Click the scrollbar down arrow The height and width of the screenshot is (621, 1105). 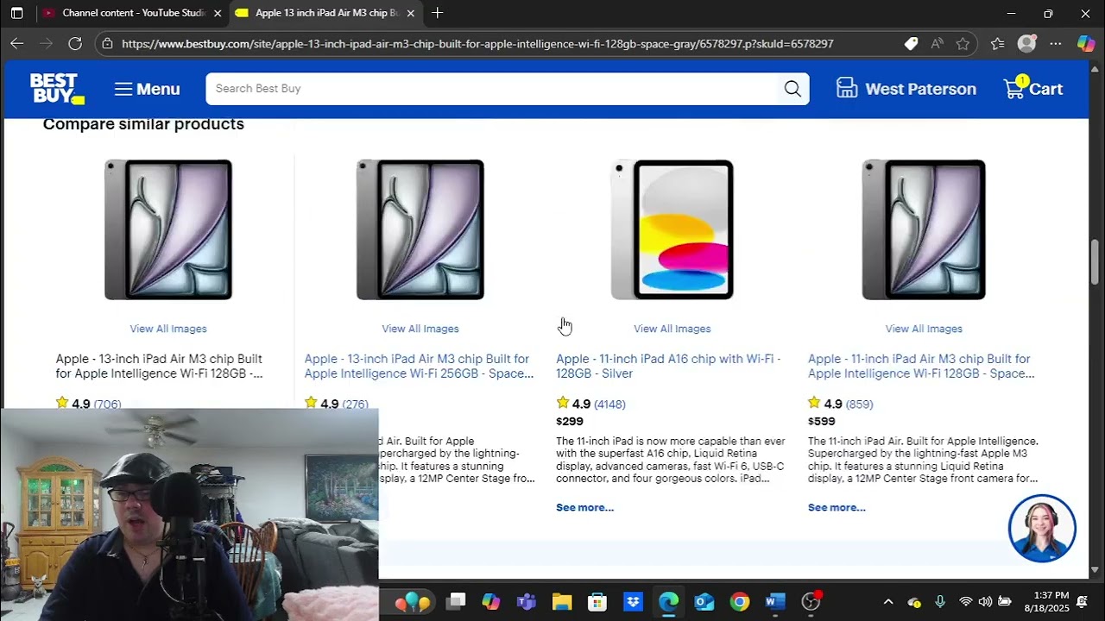[1095, 570]
